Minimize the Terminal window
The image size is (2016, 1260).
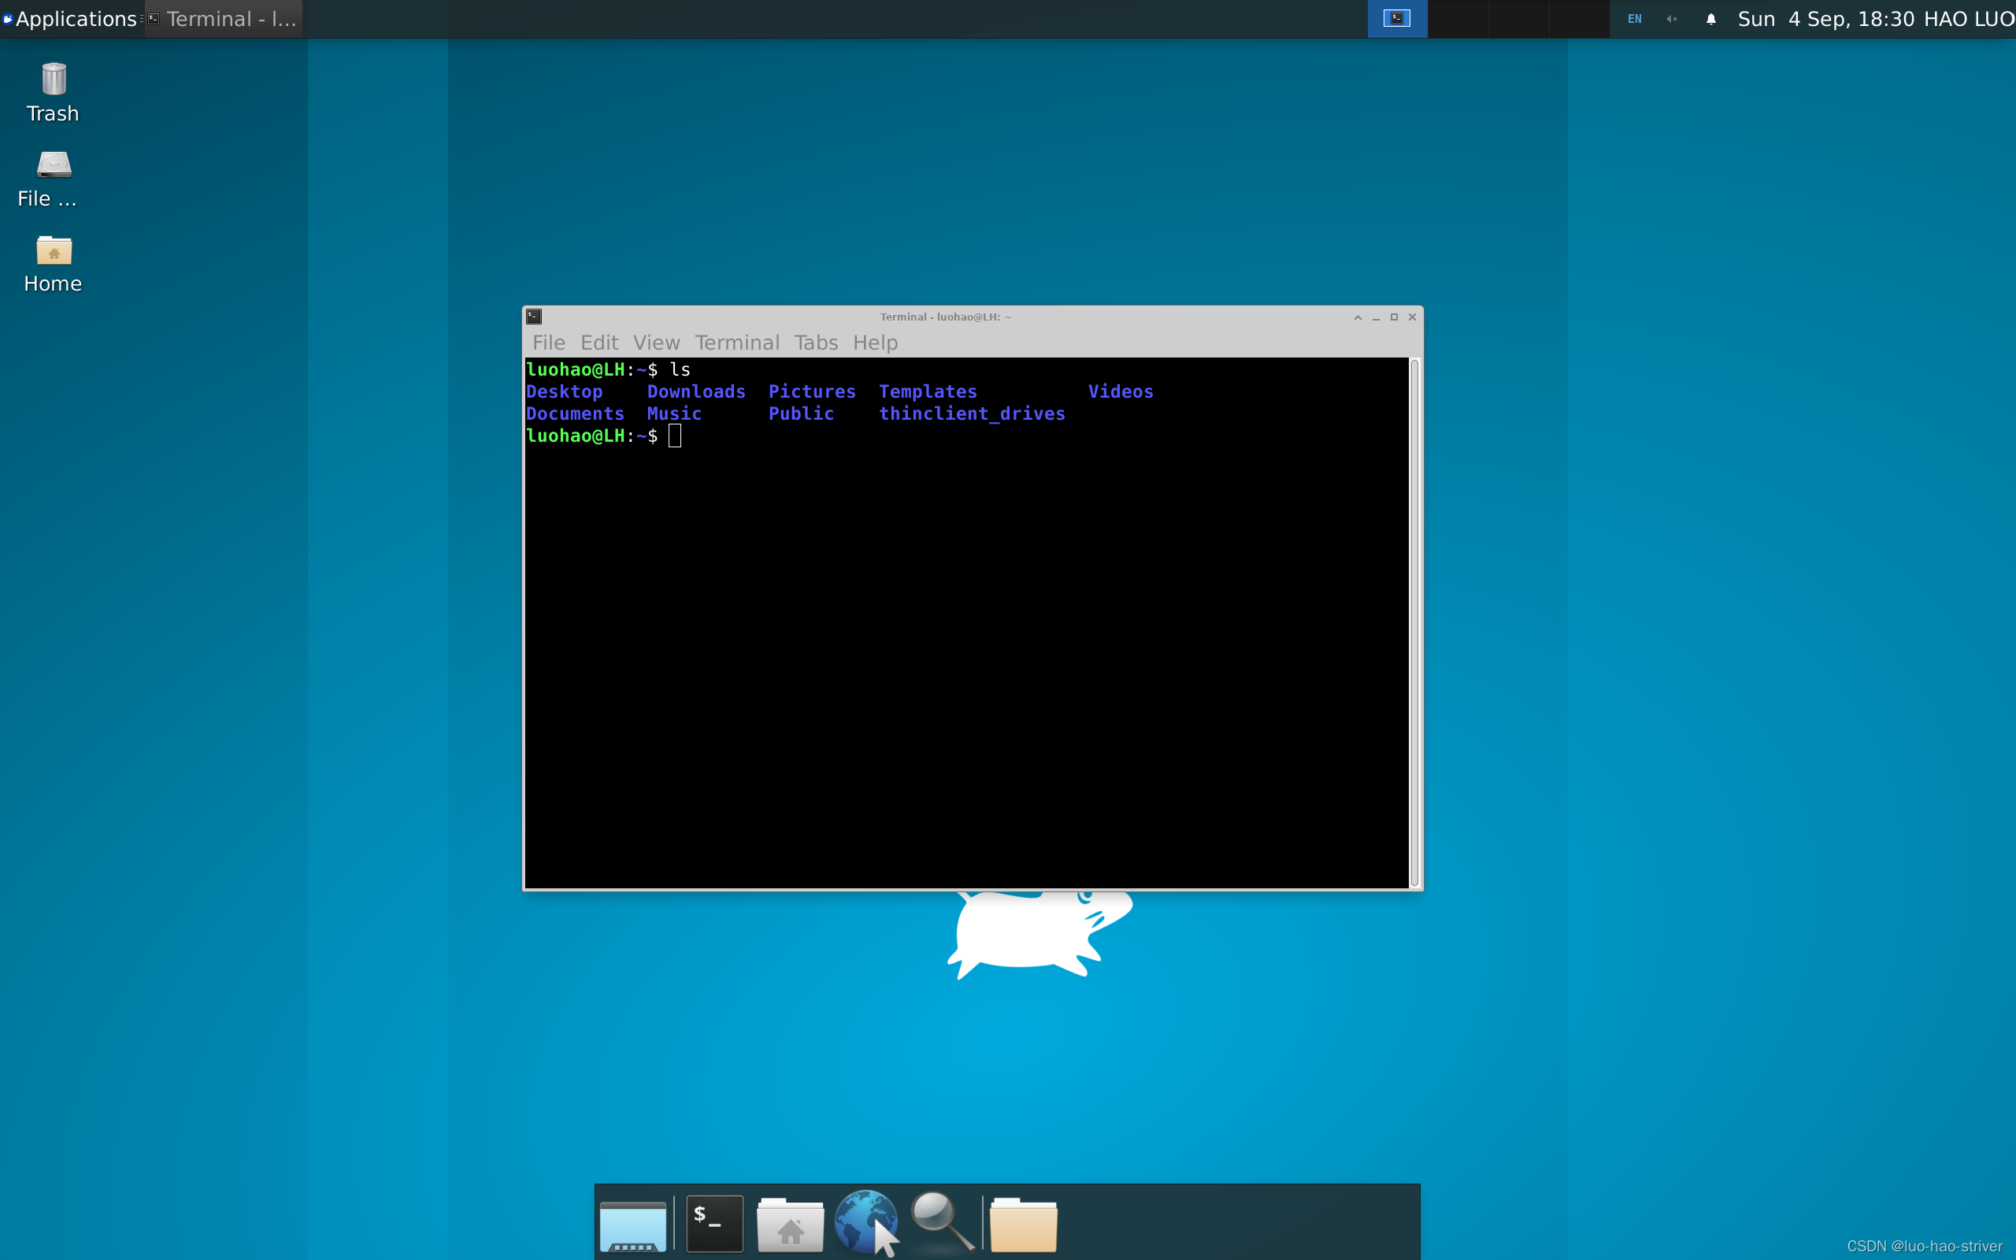[x=1377, y=317]
